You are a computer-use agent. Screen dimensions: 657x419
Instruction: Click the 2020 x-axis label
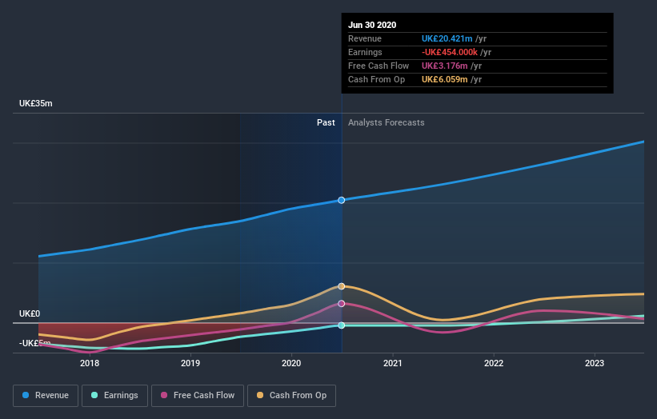[x=291, y=363]
